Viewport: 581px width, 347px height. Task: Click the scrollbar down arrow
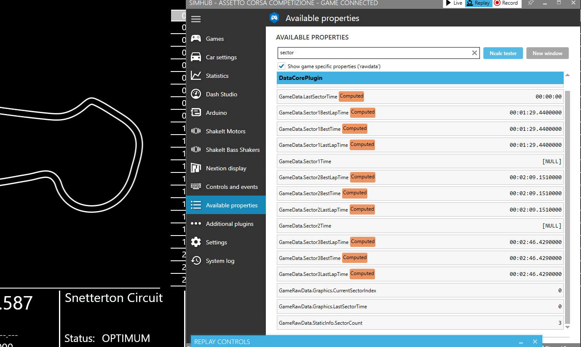click(567, 327)
